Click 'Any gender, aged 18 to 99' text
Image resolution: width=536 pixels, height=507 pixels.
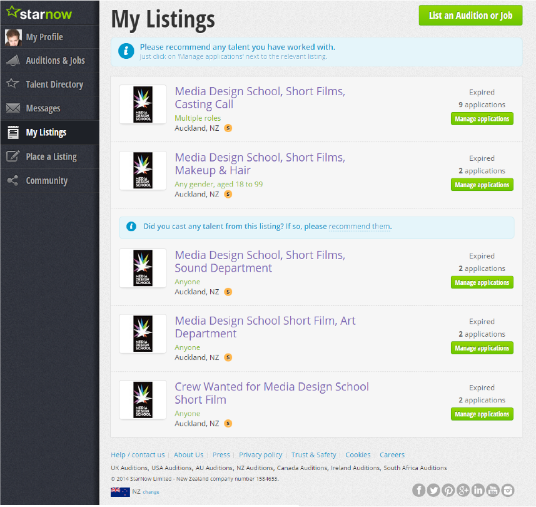pos(219,184)
